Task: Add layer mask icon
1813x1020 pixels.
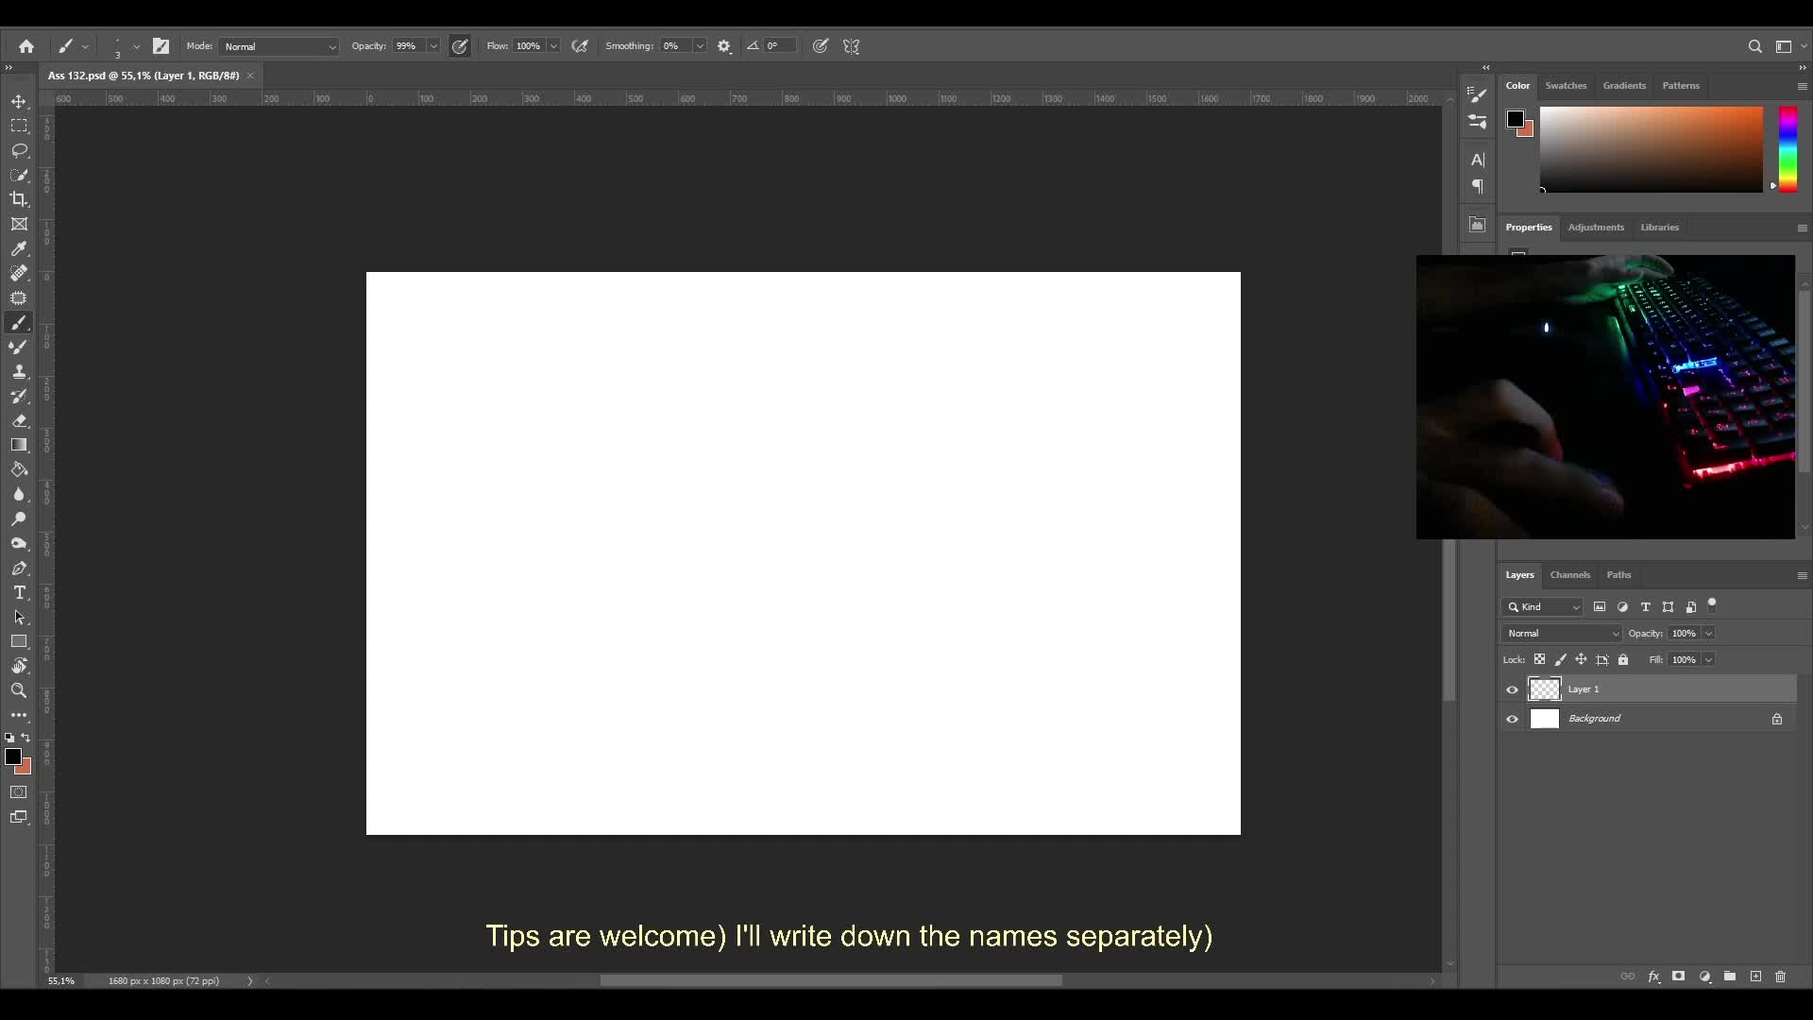Action: [x=1679, y=977]
